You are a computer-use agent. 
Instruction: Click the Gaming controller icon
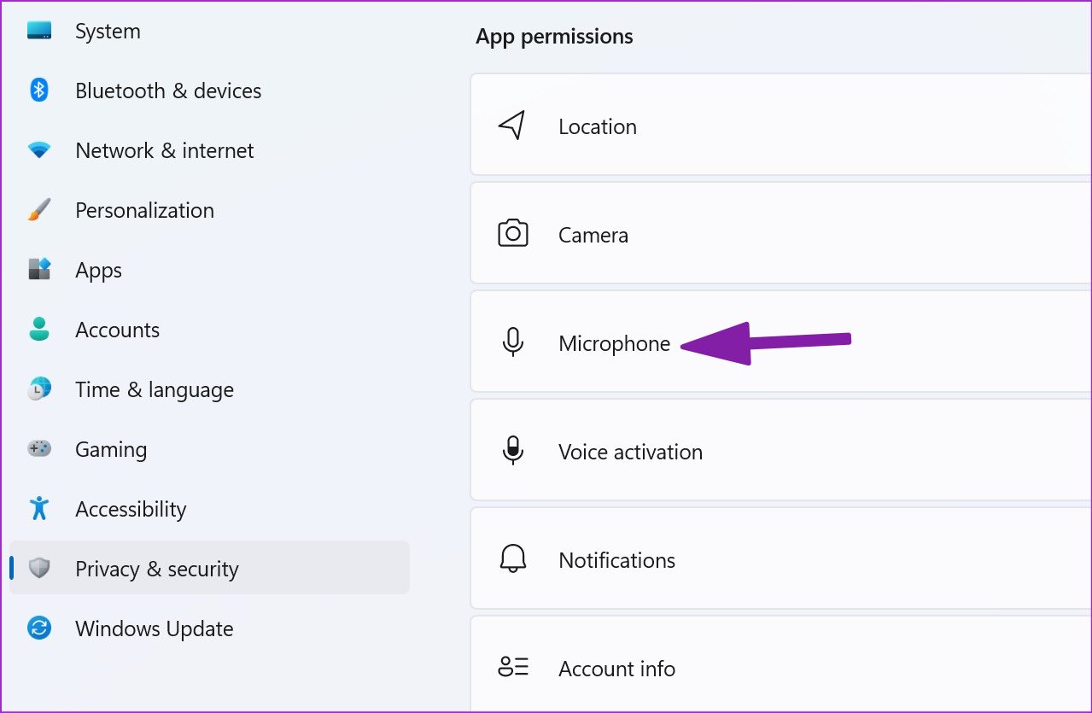pos(39,449)
